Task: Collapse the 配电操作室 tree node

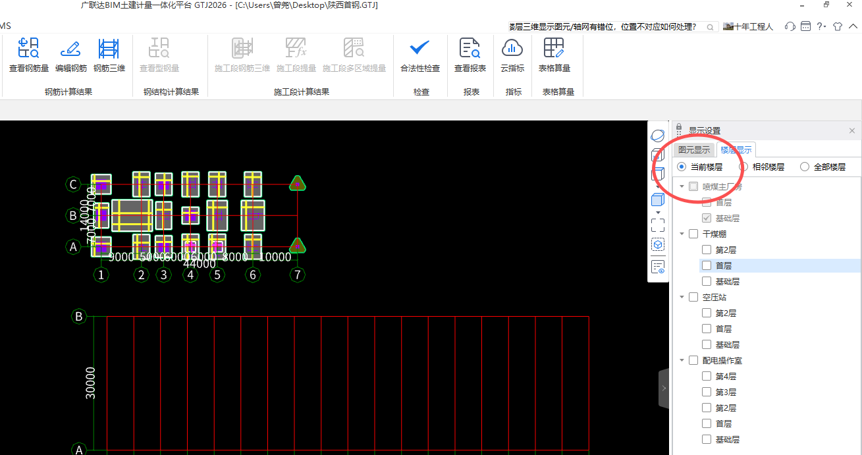Action: 682,360
